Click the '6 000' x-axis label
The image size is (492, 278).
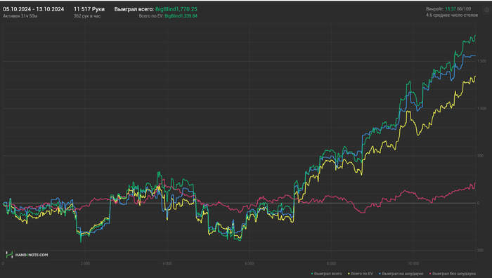point(249,263)
